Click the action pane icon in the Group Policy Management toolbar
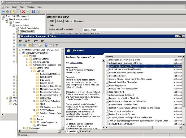The height and width of the screenshot is (138, 186). click(38, 11)
